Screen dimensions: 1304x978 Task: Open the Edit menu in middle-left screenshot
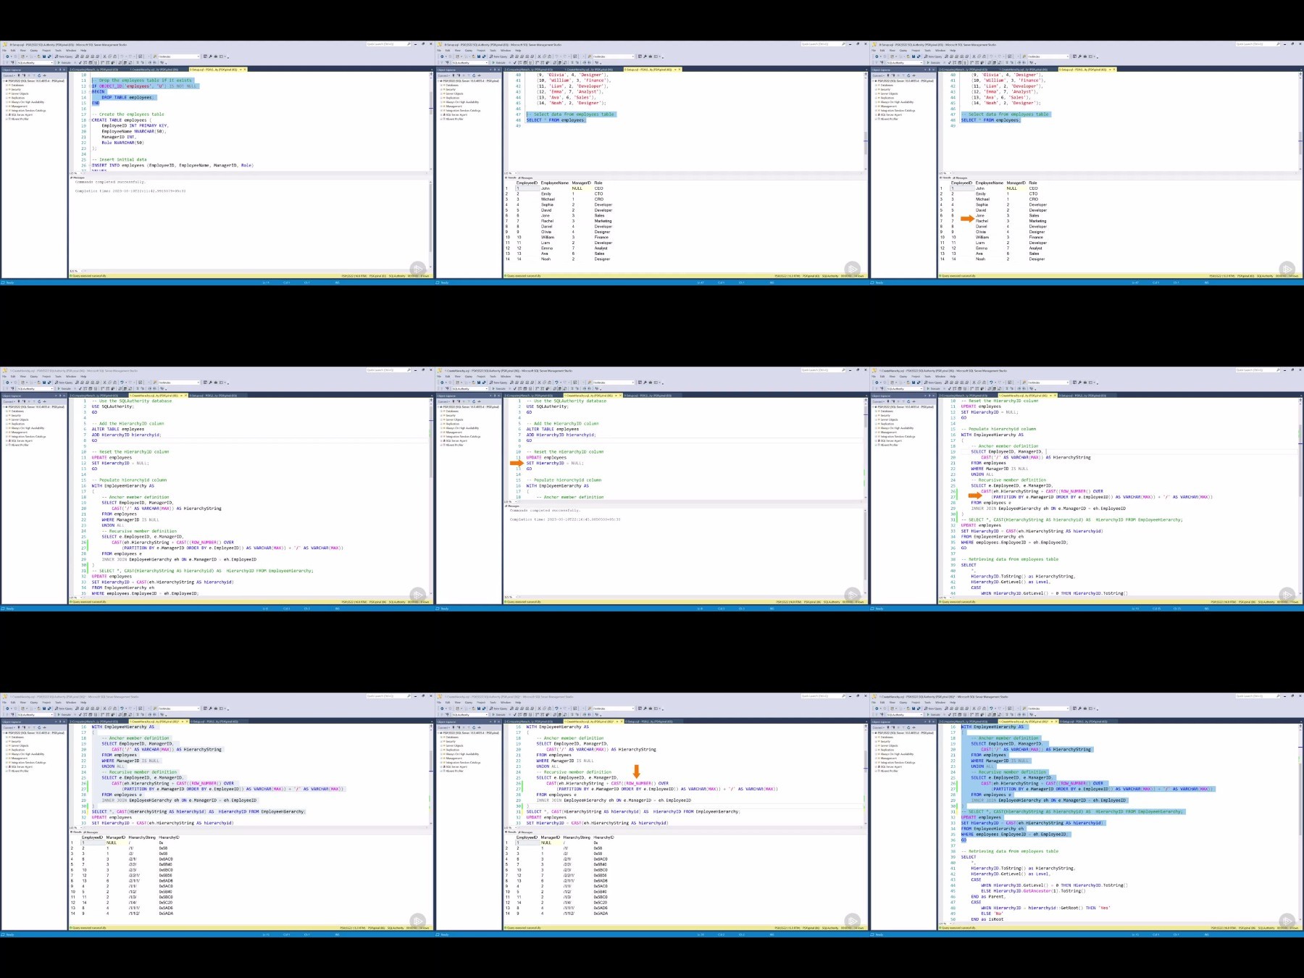coord(13,377)
